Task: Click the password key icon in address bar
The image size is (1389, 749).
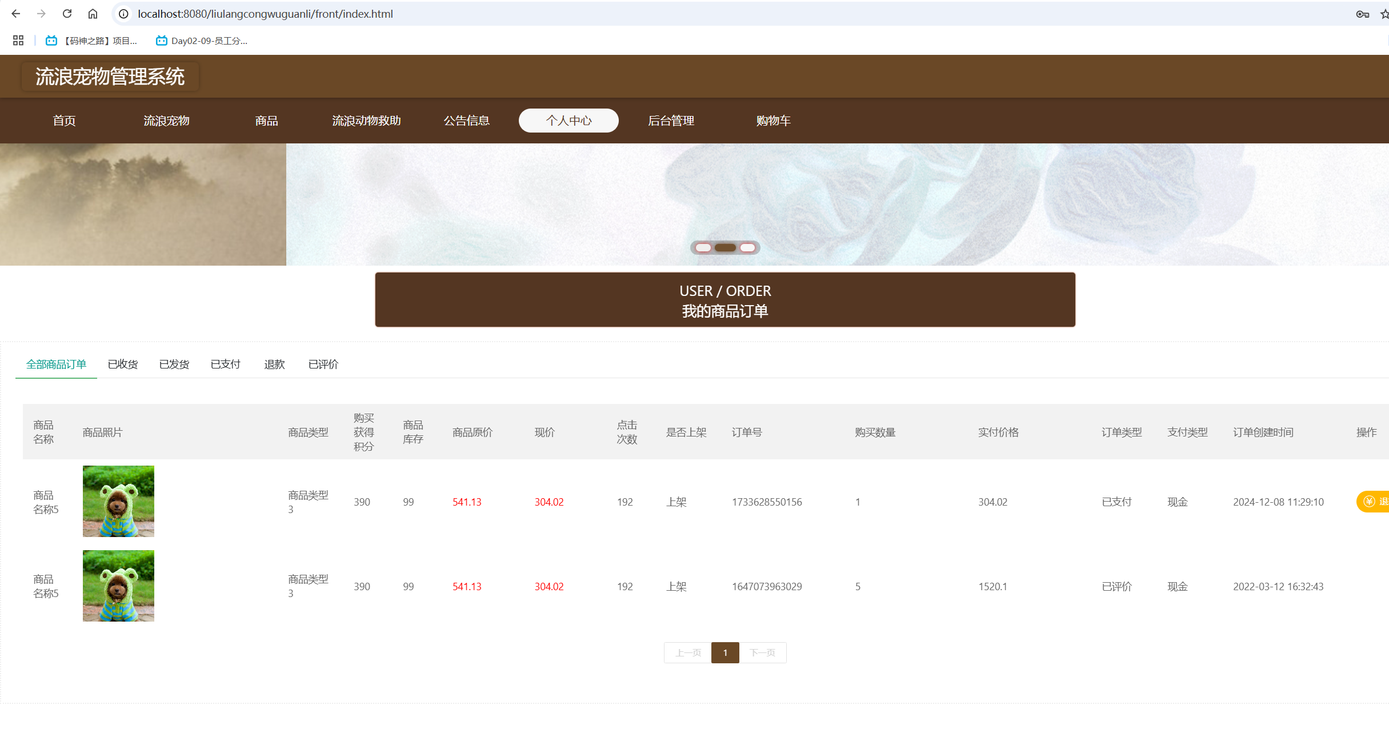Action: tap(1362, 14)
